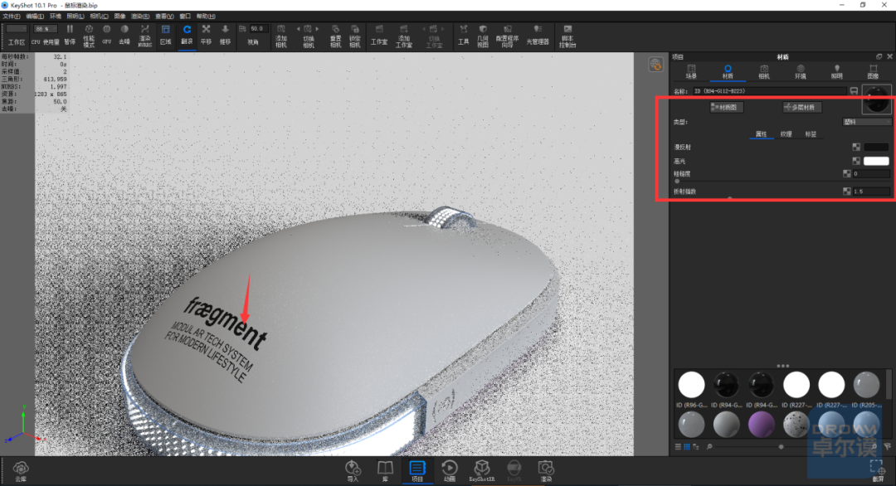Switch to the next camera (切换相机 right arrow)
Image resolution: width=896 pixels, height=486 pixels.
pyautogui.click(x=318, y=29)
